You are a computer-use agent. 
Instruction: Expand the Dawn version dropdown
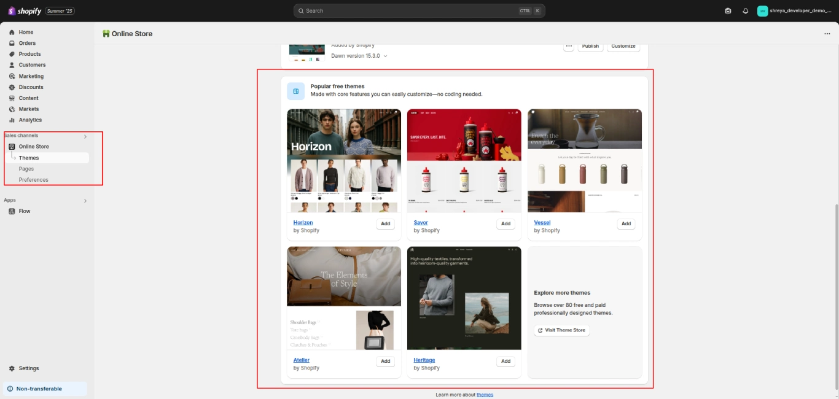[385, 56]
